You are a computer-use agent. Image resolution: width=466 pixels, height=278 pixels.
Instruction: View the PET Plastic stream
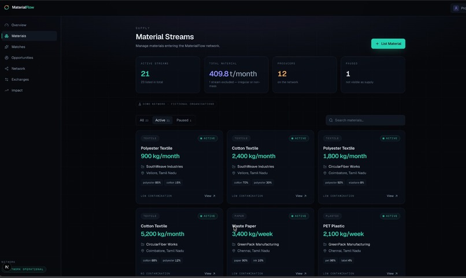pos(393,273)
